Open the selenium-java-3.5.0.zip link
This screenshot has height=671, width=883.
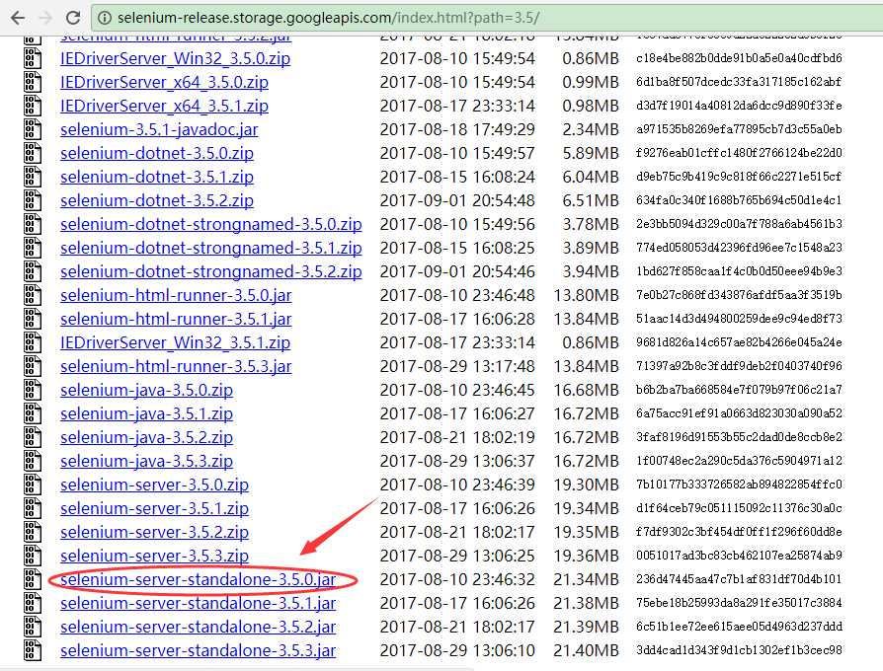click(146, 390)
